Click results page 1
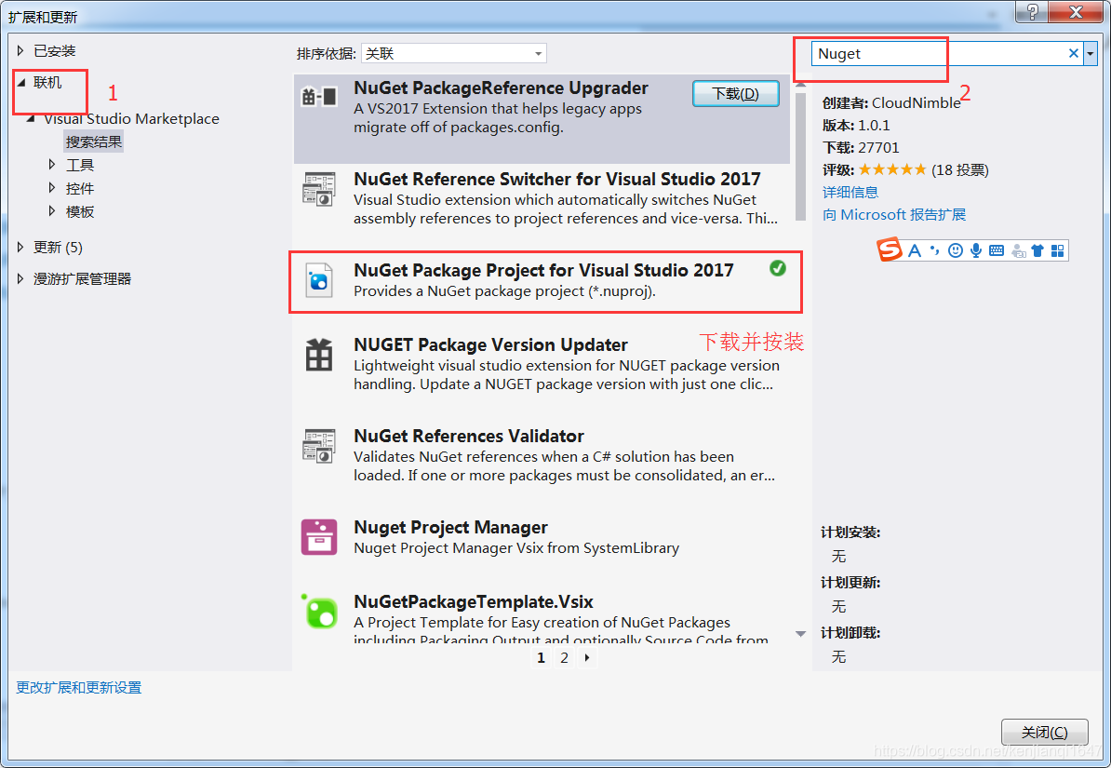The image size is (1111, 768). click(541, 657)
